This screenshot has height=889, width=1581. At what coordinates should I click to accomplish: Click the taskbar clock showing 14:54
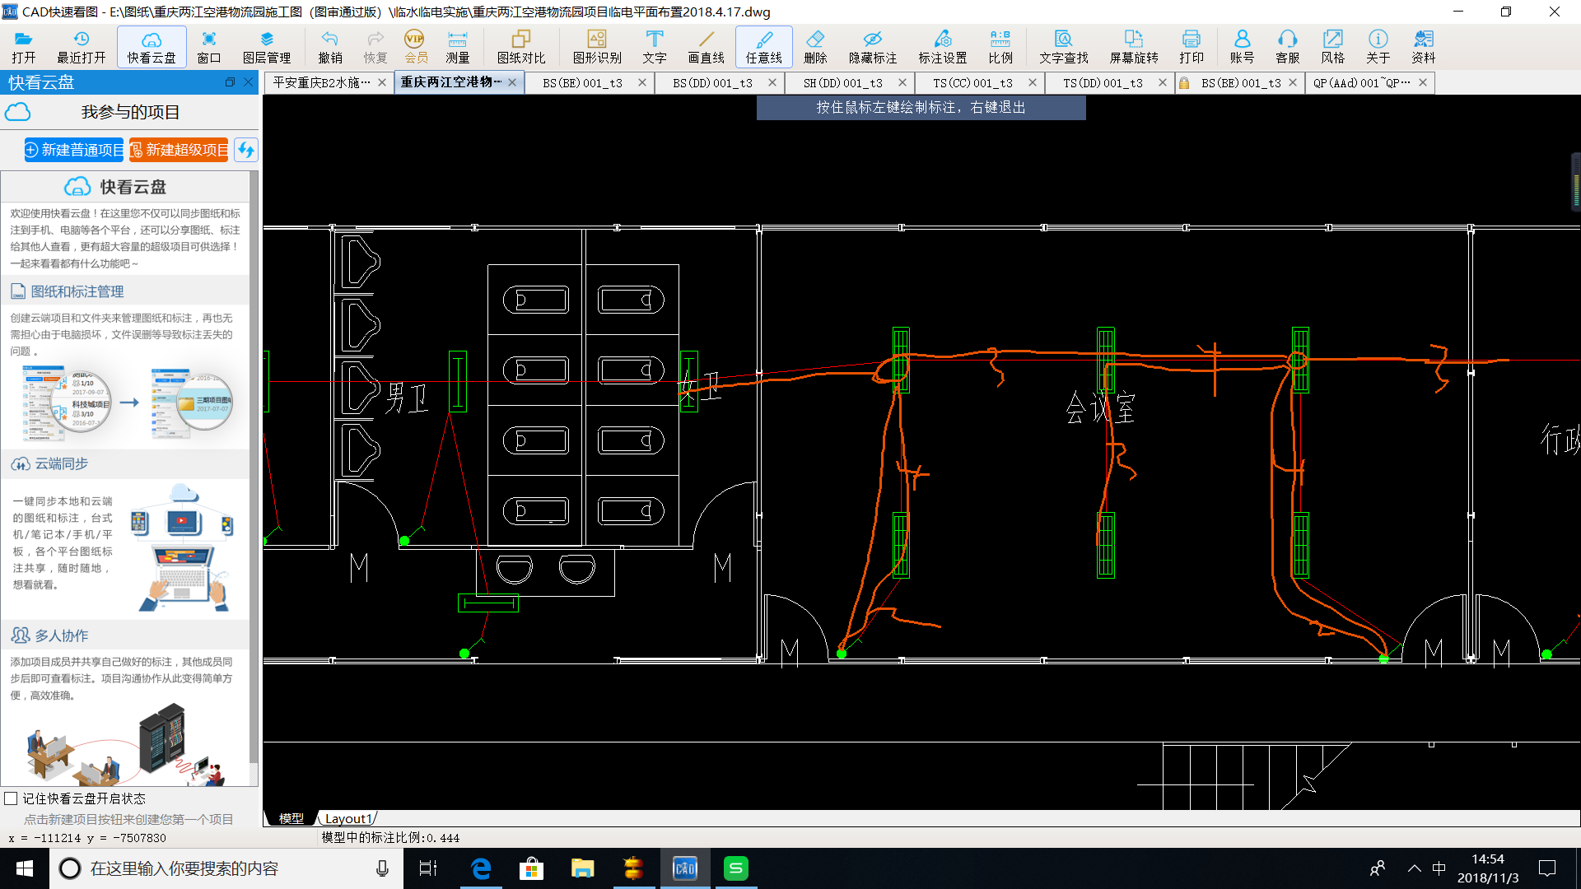[1488, 868]
